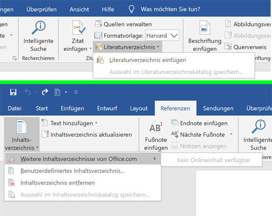This screenshot has height=216, width=272.
Task: Click Intelligente Suche magnifier icon in top ribbon
Action: click(39, 28)
